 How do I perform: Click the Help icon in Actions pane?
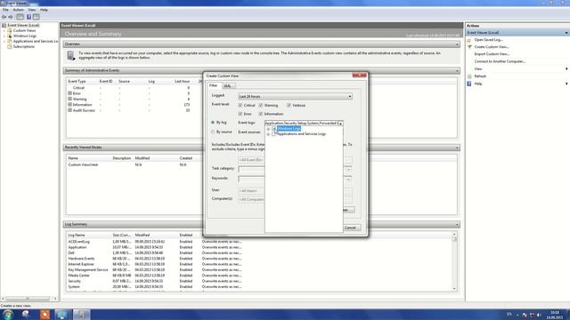click(469, 84)
